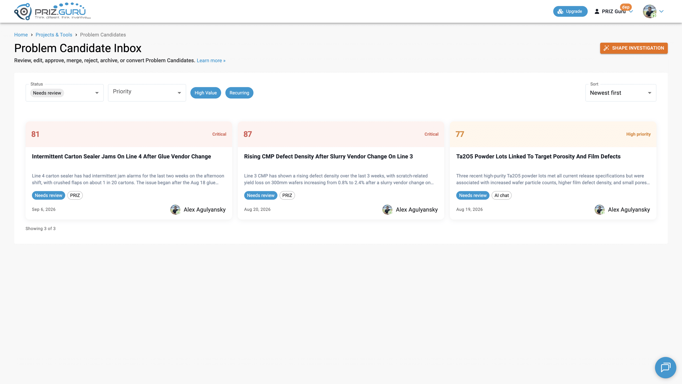This screenshot has width=682, height=384.
Task: Click Needs review tag on Ta2O5 card
Action: point(473,195)
